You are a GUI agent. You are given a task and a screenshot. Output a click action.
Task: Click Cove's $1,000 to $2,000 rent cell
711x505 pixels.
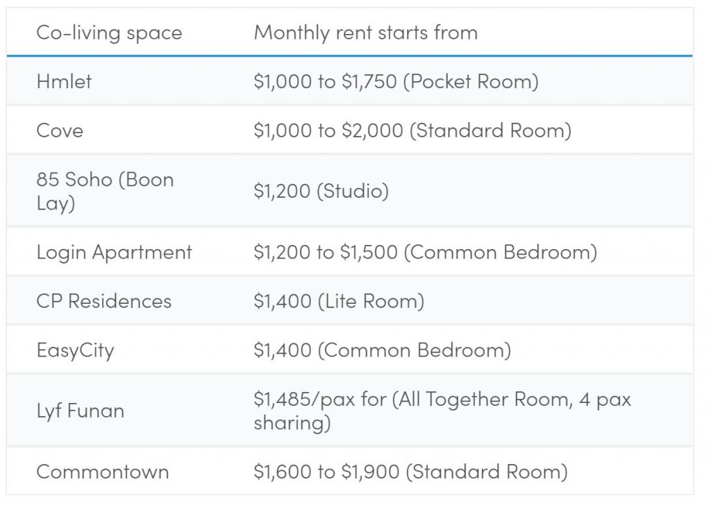(412, 130)
